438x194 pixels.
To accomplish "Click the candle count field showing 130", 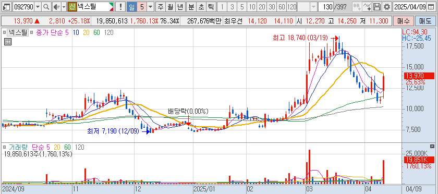I will (x=325, y=7).
